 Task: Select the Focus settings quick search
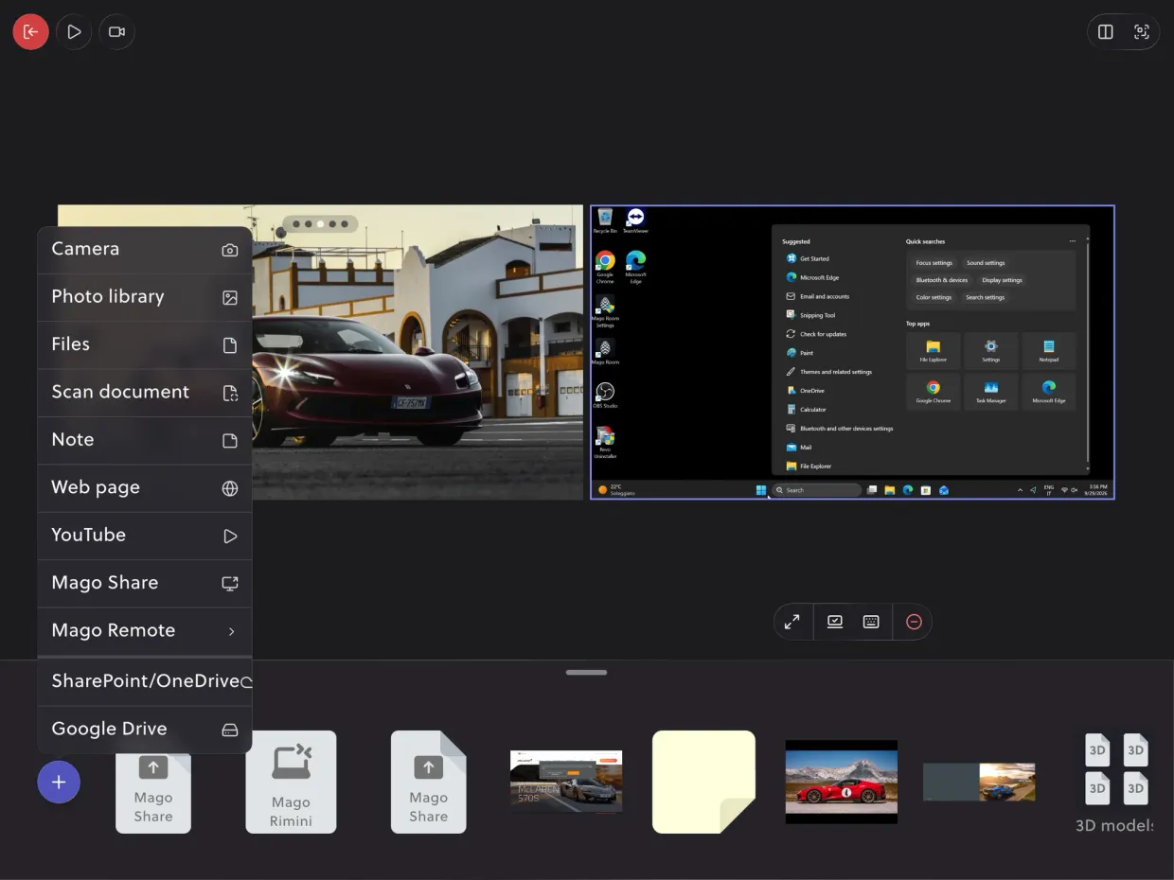934,263
